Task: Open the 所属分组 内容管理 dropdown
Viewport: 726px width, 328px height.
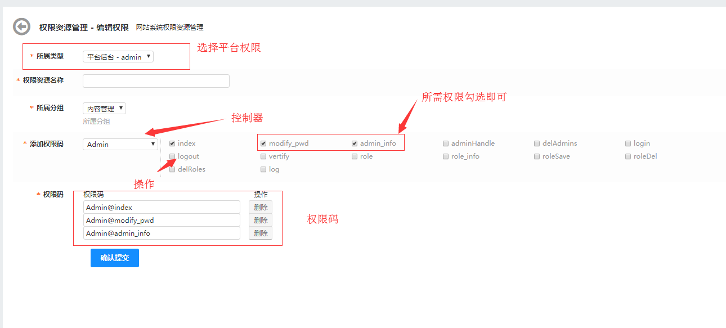Action: click(x=104, y=109)
